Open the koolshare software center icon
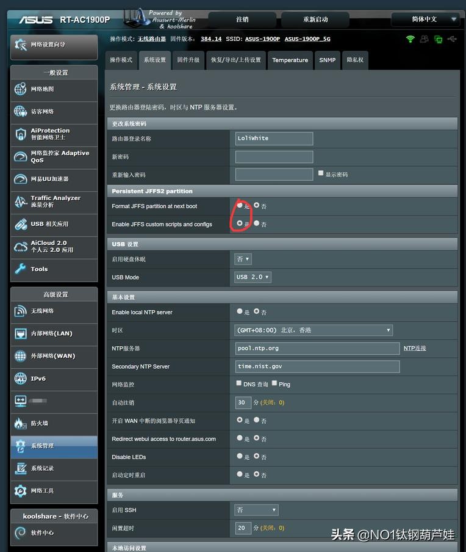The image size is (466, 552). pyautogui.click(x=20, y=532)
